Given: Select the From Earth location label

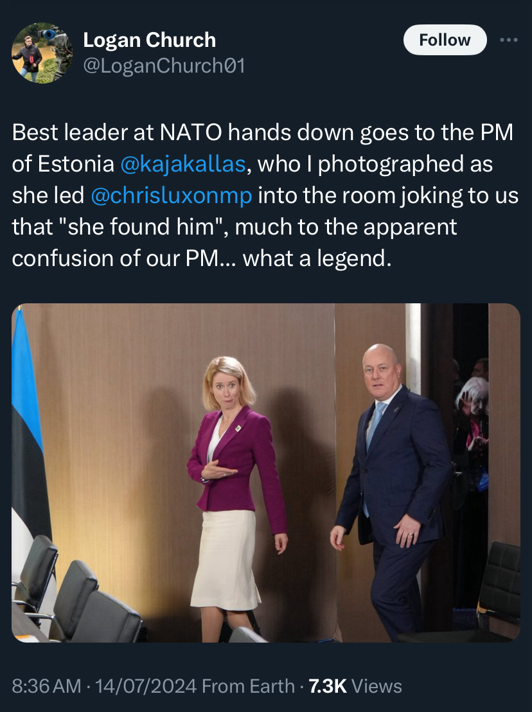Looking at the screenshot, I should [x=248, y=686].
